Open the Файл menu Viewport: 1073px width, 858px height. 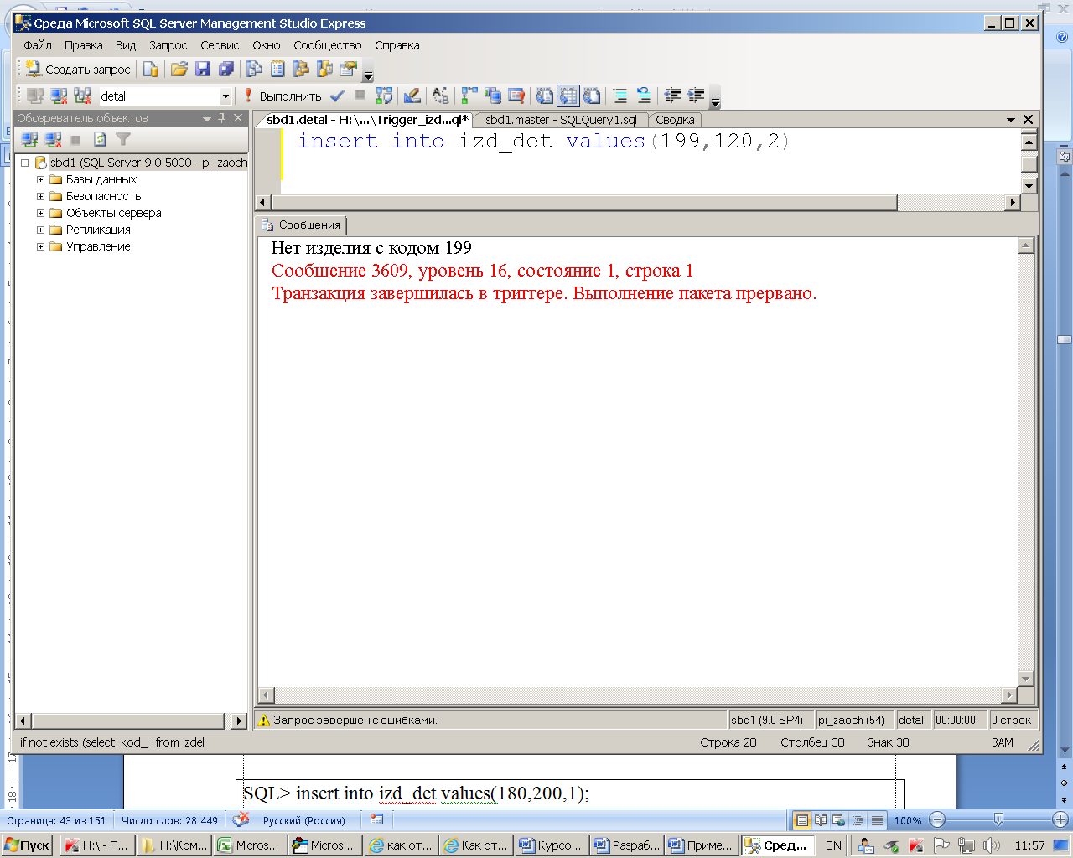[38, 45]
